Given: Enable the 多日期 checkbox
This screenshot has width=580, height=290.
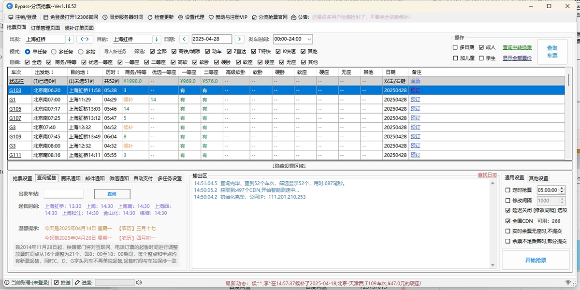Looking at the screenshot, I should coord(455,47).
